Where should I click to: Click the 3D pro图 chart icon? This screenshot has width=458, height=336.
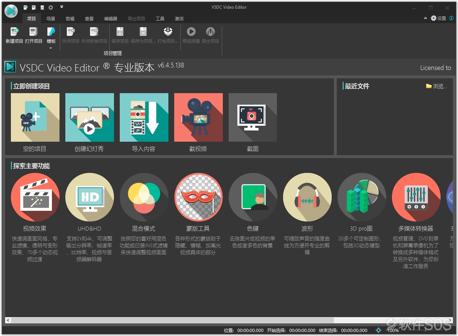[362, 197]
